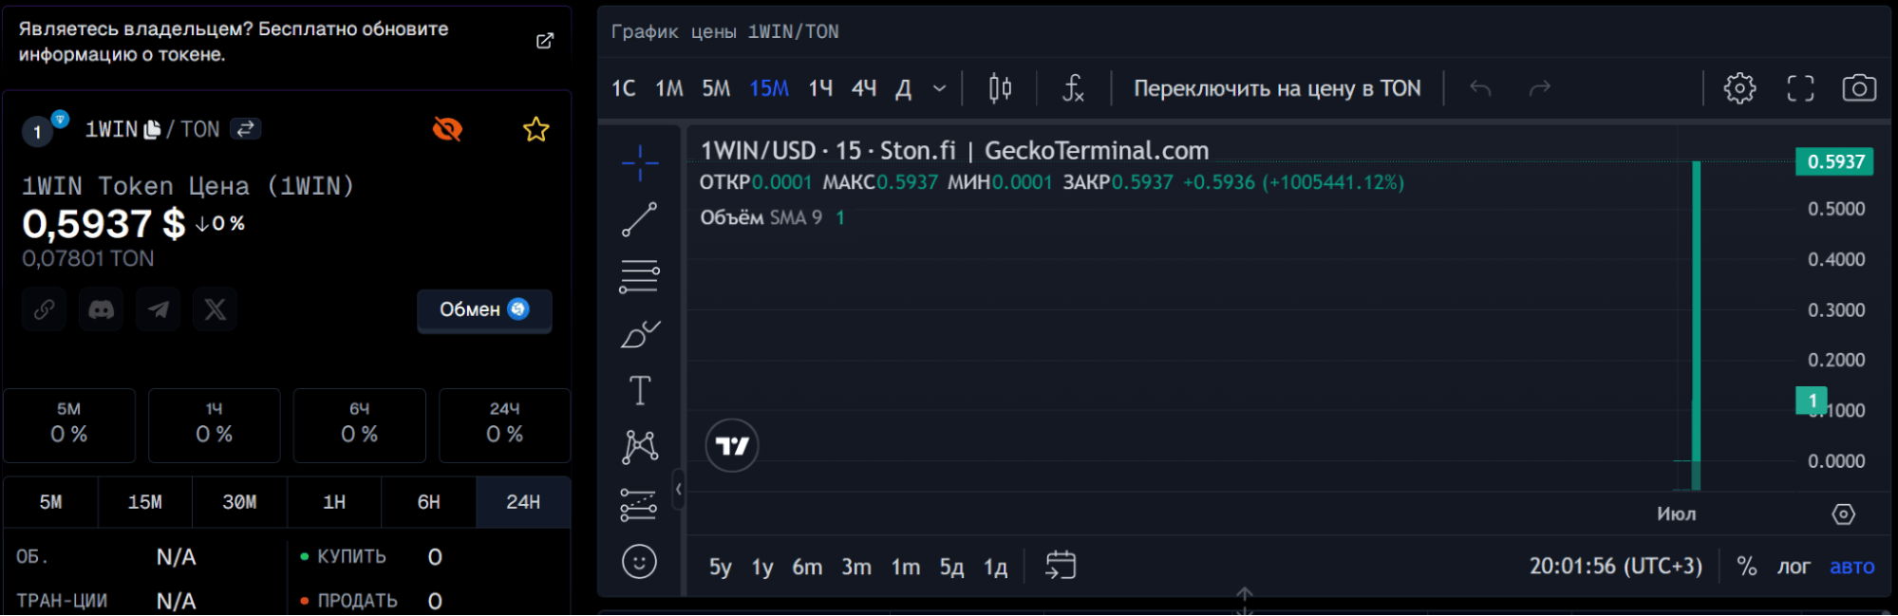Select the trend line drawing tool

[x=640, y=219]
